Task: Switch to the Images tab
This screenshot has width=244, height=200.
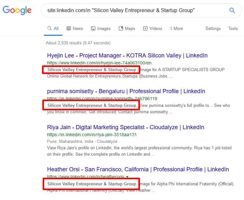Action: pyautogui.click(x=101, y=29)
